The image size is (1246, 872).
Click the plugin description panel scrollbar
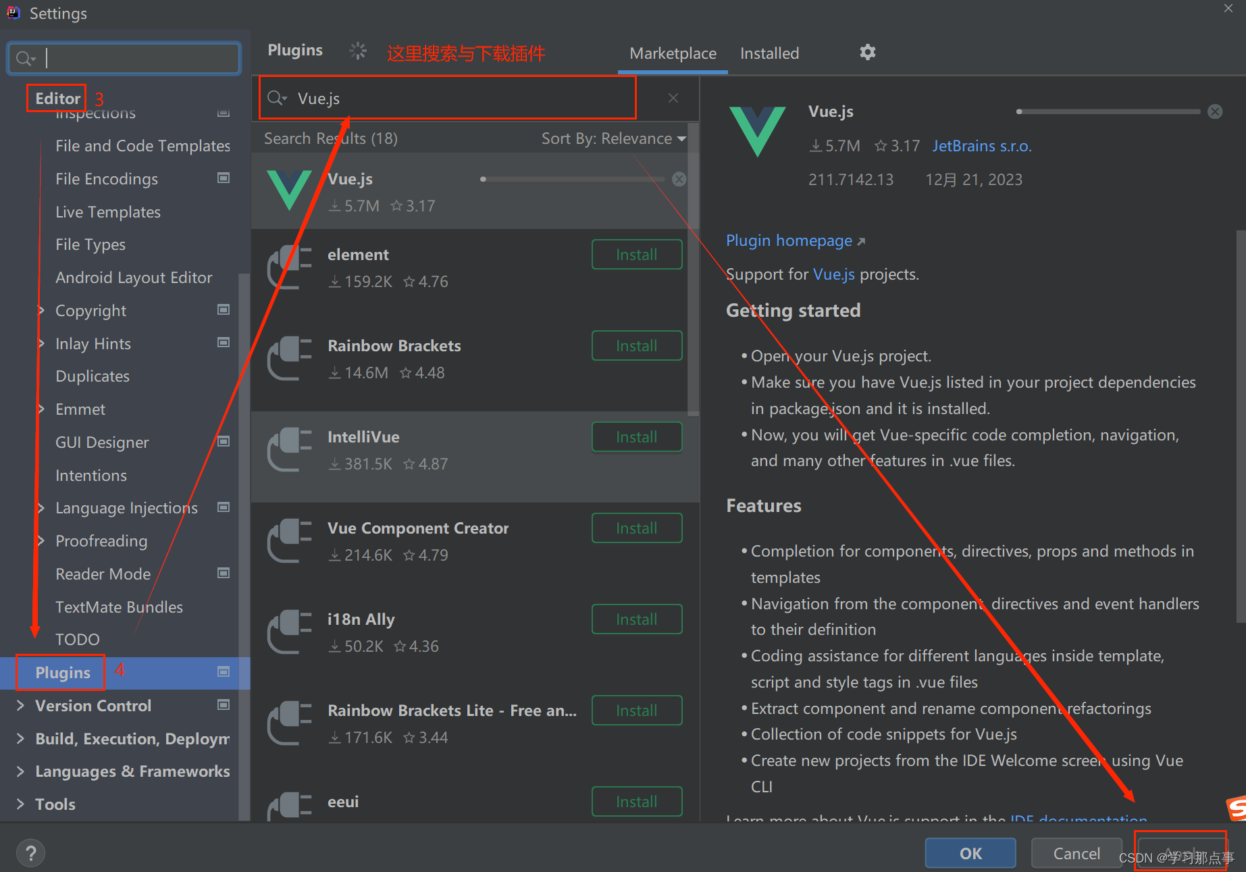point(1241,426)
